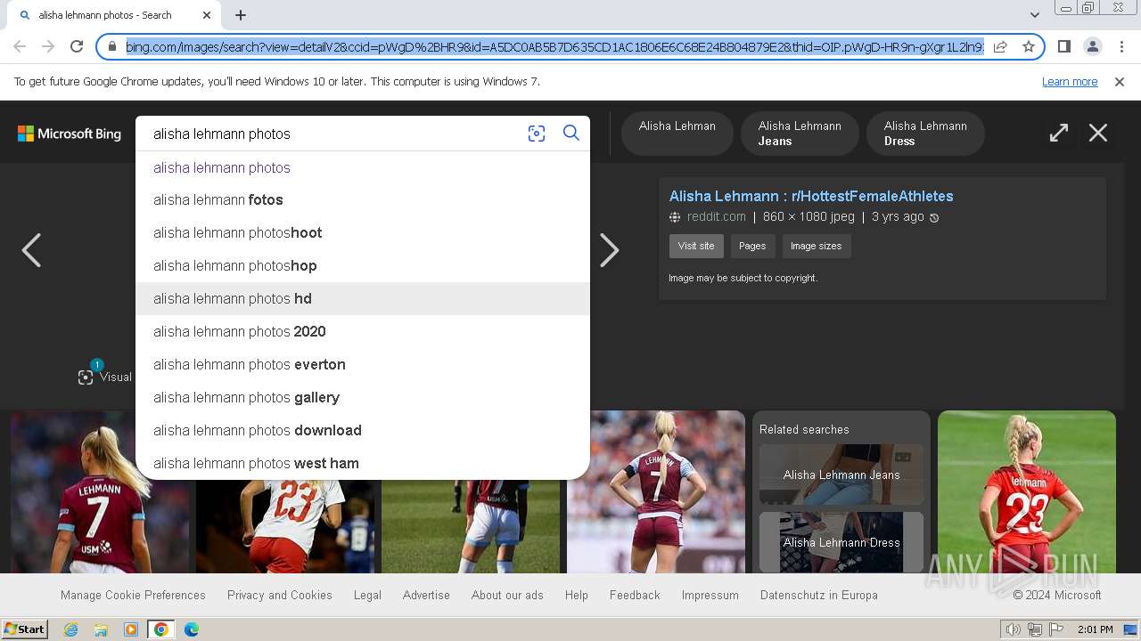The height and width of the screenshot is (641, 1141).
Task: Open related search 'Alisha Lehmann Jeans' thumbnail
Action: [841, 475]
